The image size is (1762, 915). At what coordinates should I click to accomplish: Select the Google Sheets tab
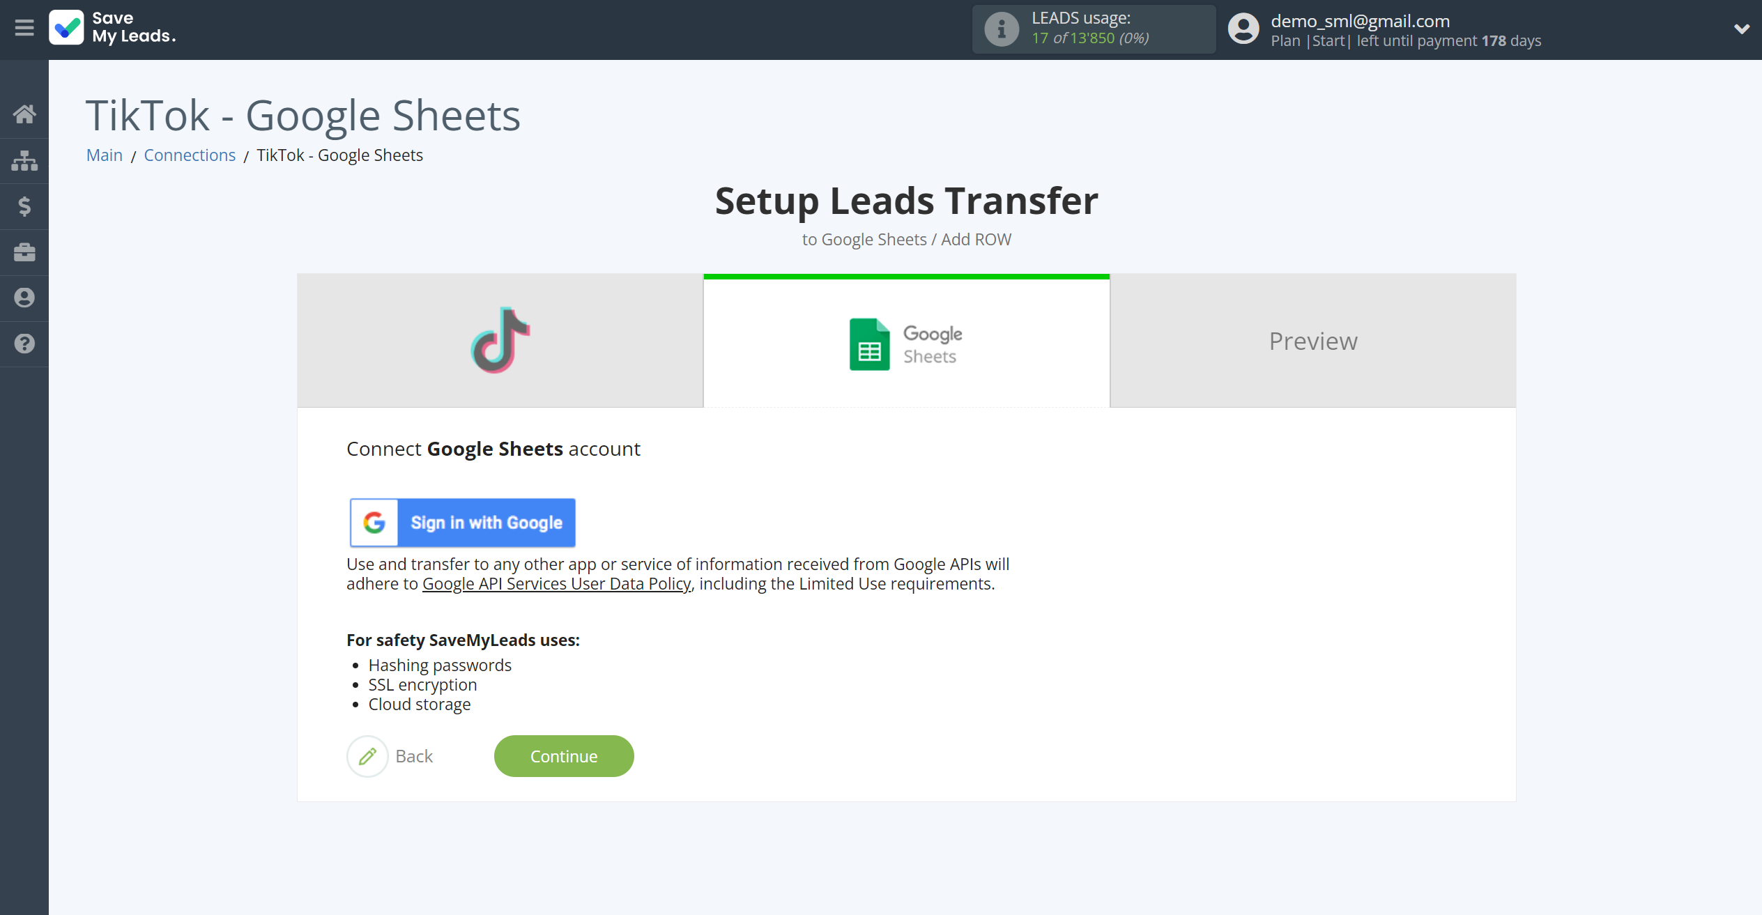907,340
